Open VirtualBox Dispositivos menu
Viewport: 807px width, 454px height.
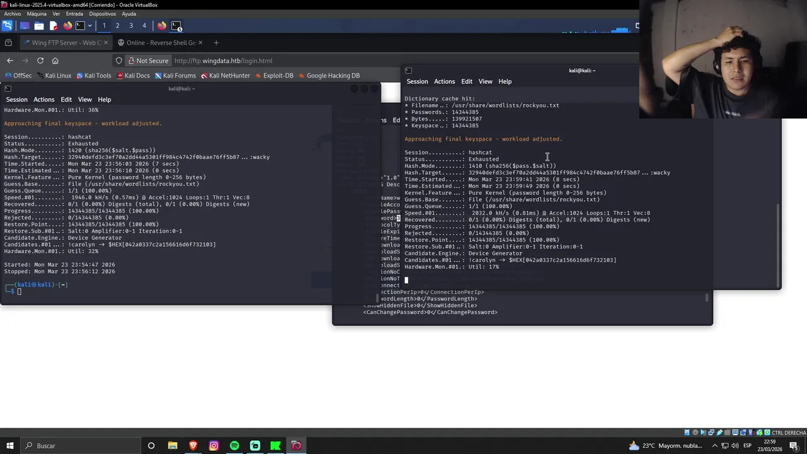(x=102, y=14)
